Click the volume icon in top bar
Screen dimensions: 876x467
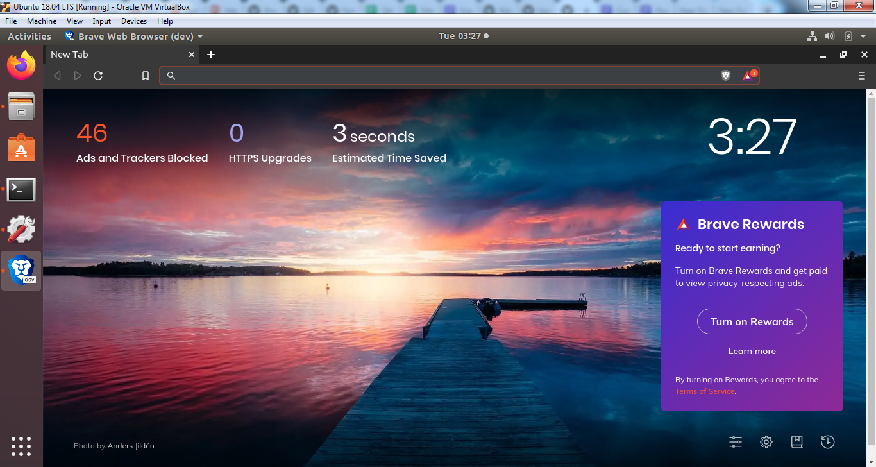(x=830, y=36)
